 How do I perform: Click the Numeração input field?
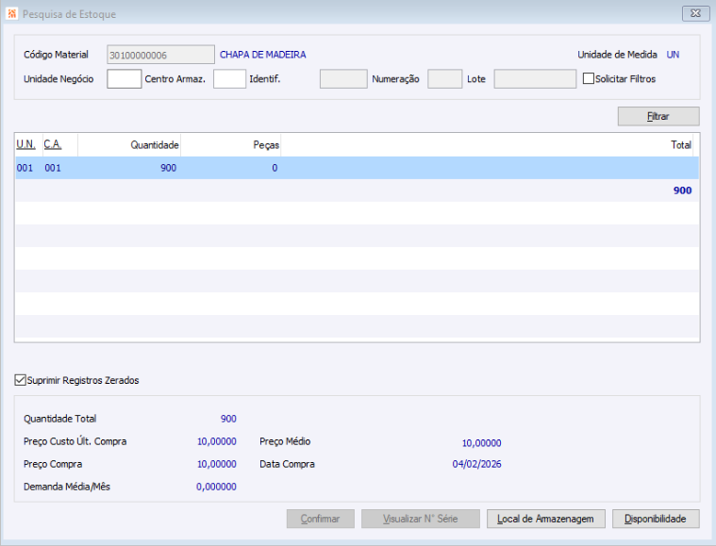point(444,78)
